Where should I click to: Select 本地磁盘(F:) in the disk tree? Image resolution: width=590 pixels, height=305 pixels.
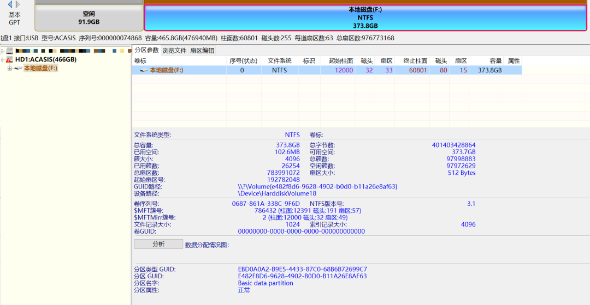click(x=40, y=68)
